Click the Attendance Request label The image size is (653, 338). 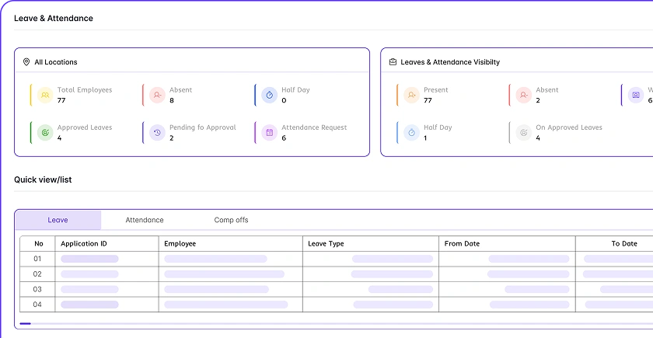[314, 127]
